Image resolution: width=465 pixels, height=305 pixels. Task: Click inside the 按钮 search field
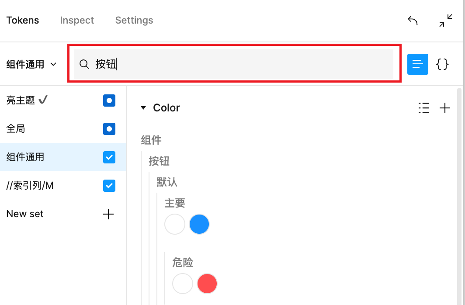[219, 64]
